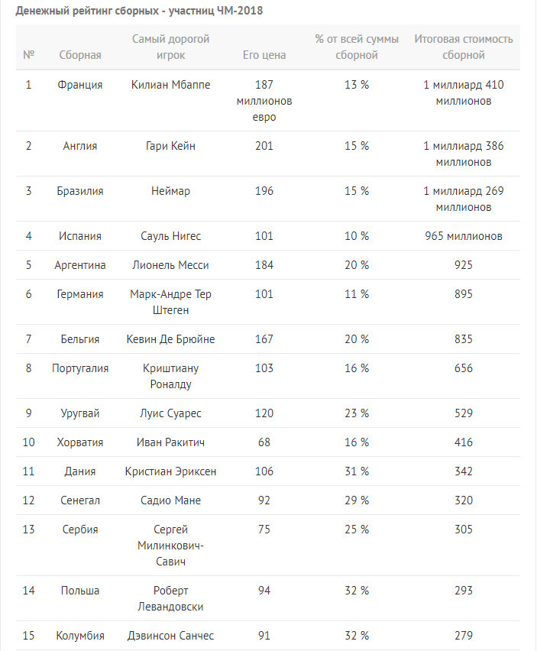Screen dimensions: 537x651
Task: Click the '% от всей суммы сборной' header
Action: [x=357, y=47]
